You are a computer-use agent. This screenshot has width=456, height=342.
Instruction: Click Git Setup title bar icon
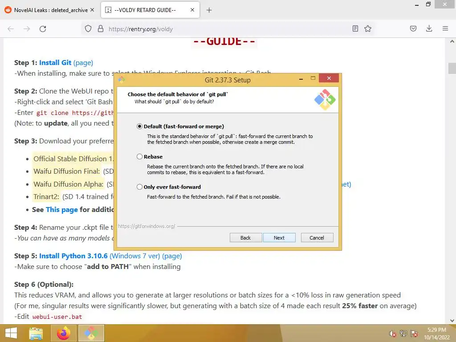(x=122, y=80)
